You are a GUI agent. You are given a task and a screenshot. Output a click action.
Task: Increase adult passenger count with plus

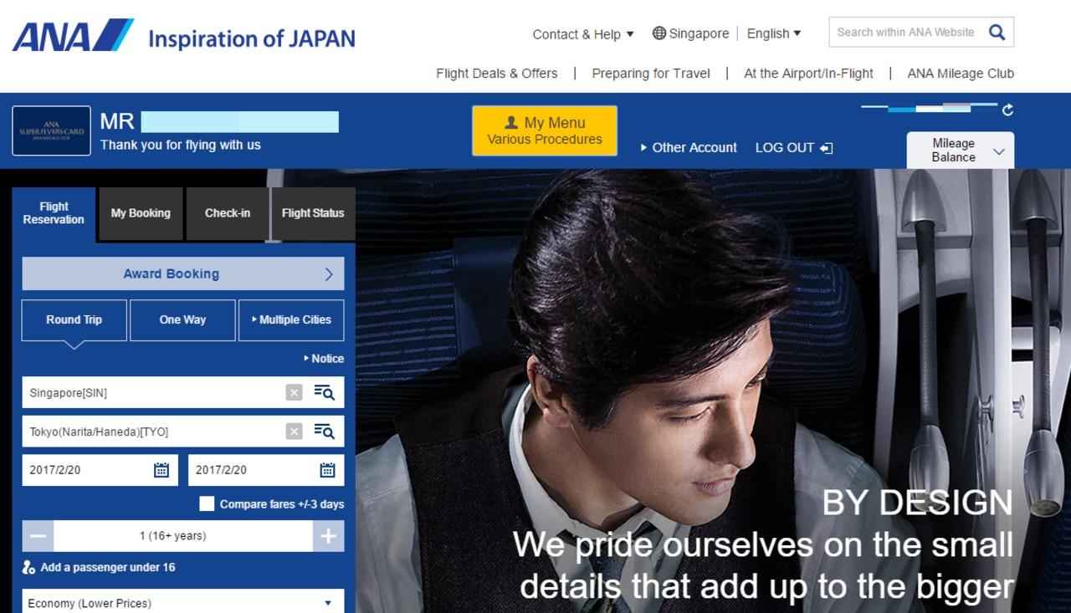tap(328, 536)
